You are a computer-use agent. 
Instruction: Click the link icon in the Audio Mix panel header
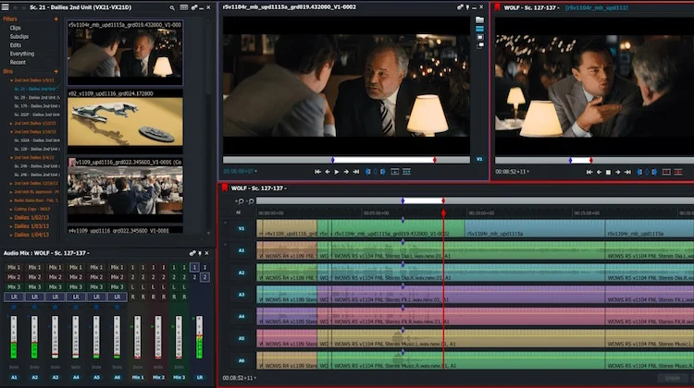192,253
